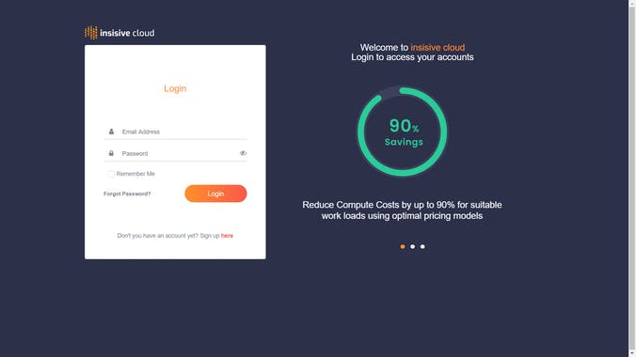Click the scrollbar down arrow
The image size is (636, 357).
click(x=632, y=354)
